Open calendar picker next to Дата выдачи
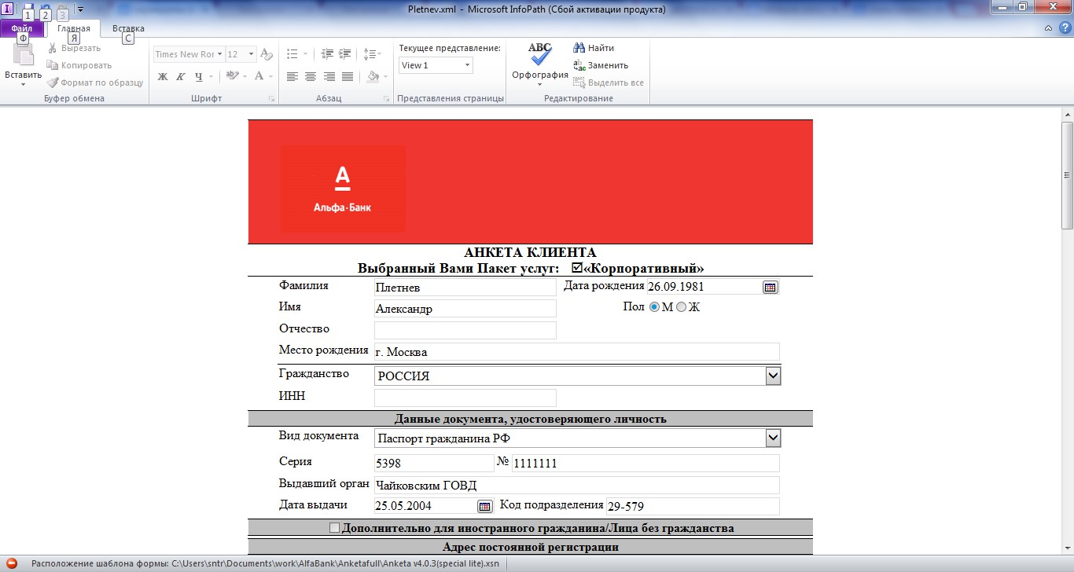This screenshot has width=1074, height=572. click(485, 506)
